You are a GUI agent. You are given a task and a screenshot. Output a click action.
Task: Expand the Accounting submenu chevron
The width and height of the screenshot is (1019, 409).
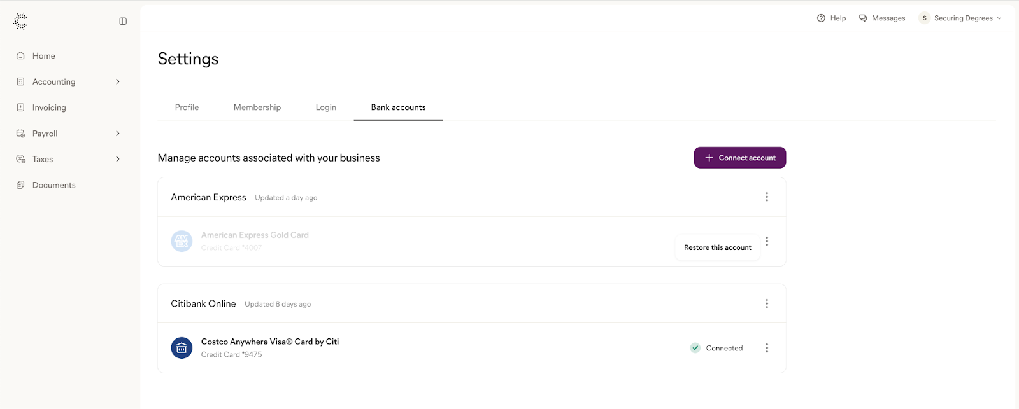tap(118, 81)
